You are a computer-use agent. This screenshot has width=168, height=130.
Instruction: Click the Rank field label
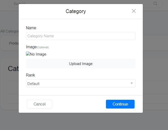click(x=30, y=75)
